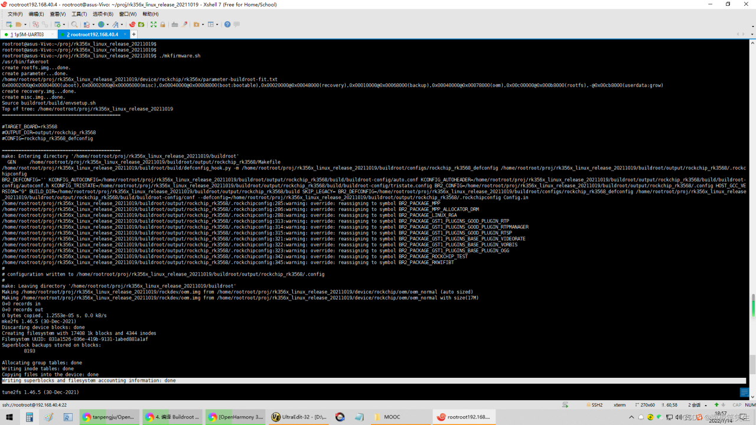Launch the green Xftp toolbar icon
The height and width of the screenshot is (425, 756).
point(141,25)
